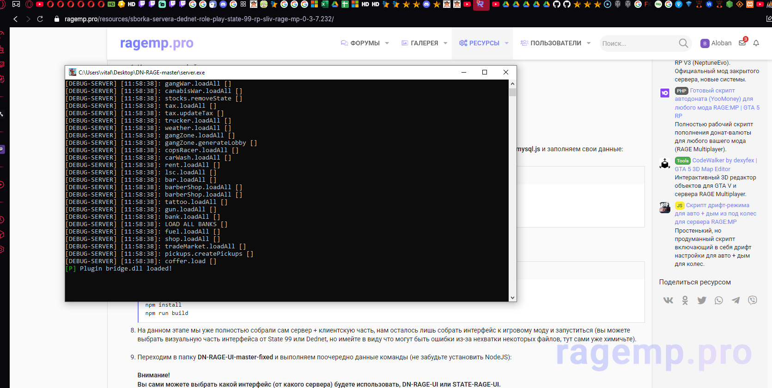The height and width of the screenshot is (388, 772).
Task: Share the resource via Telegram
Action: click(736, 300)
